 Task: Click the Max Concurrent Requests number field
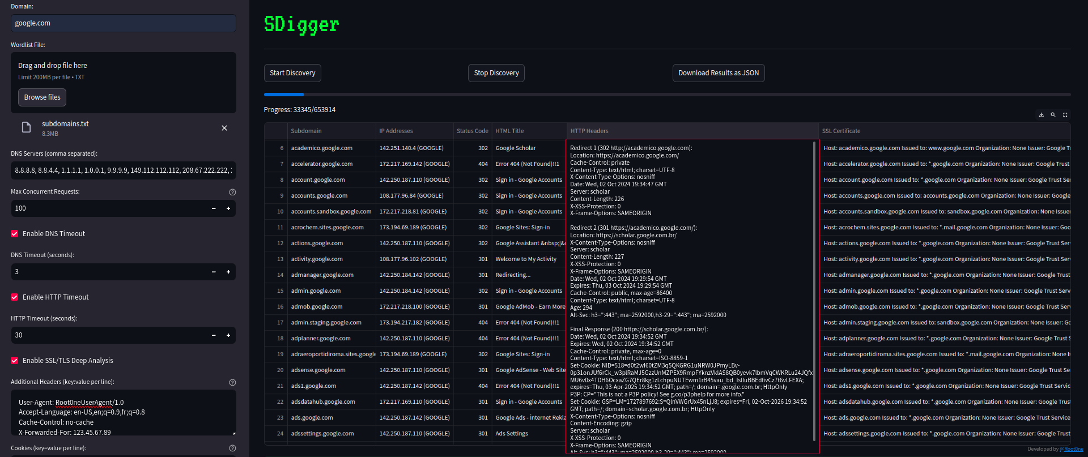tap(109, 208)
